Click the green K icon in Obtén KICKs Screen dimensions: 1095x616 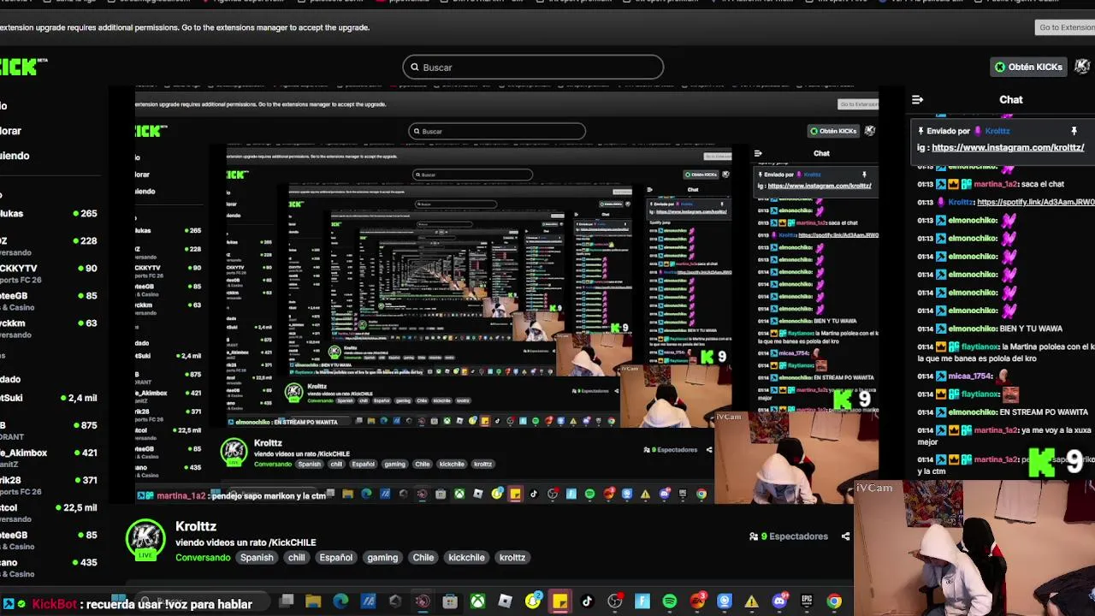tap(999, 67)
